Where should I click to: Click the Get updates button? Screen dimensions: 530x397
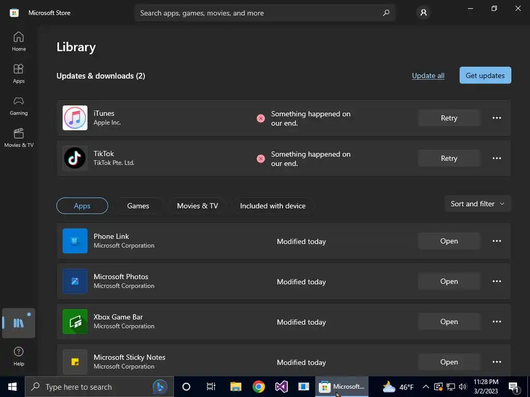click(x=485, y=75)
